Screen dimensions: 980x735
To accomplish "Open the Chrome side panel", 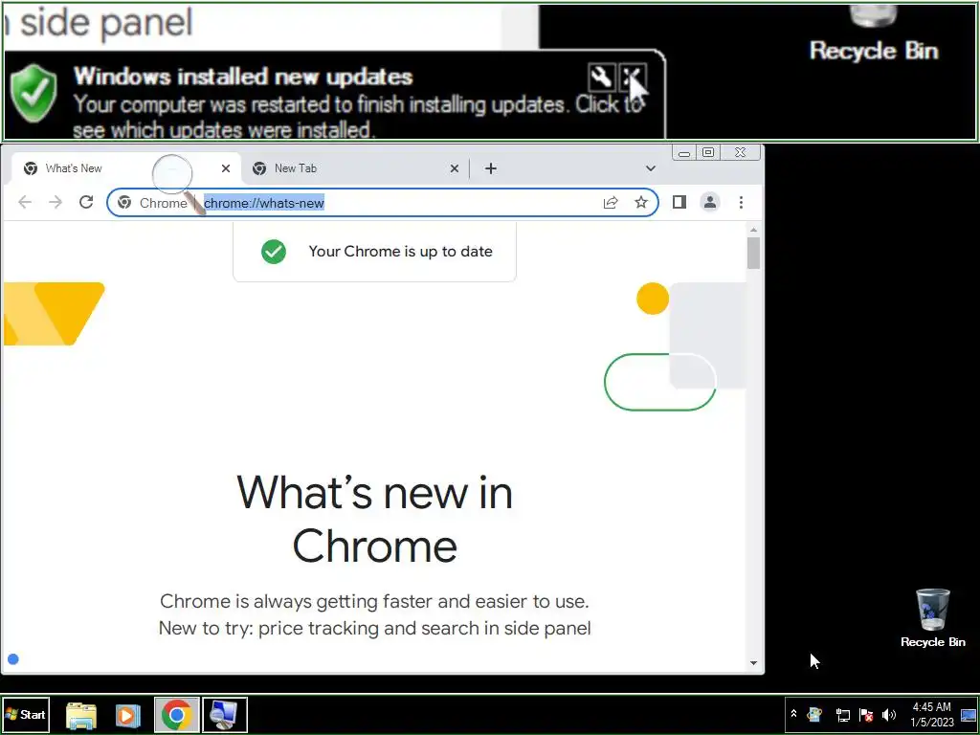I will coord(679,202).
